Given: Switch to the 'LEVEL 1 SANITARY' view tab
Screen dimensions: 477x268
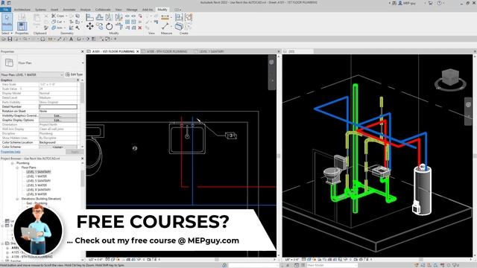Looking at the screenshot, I should 212,51.
